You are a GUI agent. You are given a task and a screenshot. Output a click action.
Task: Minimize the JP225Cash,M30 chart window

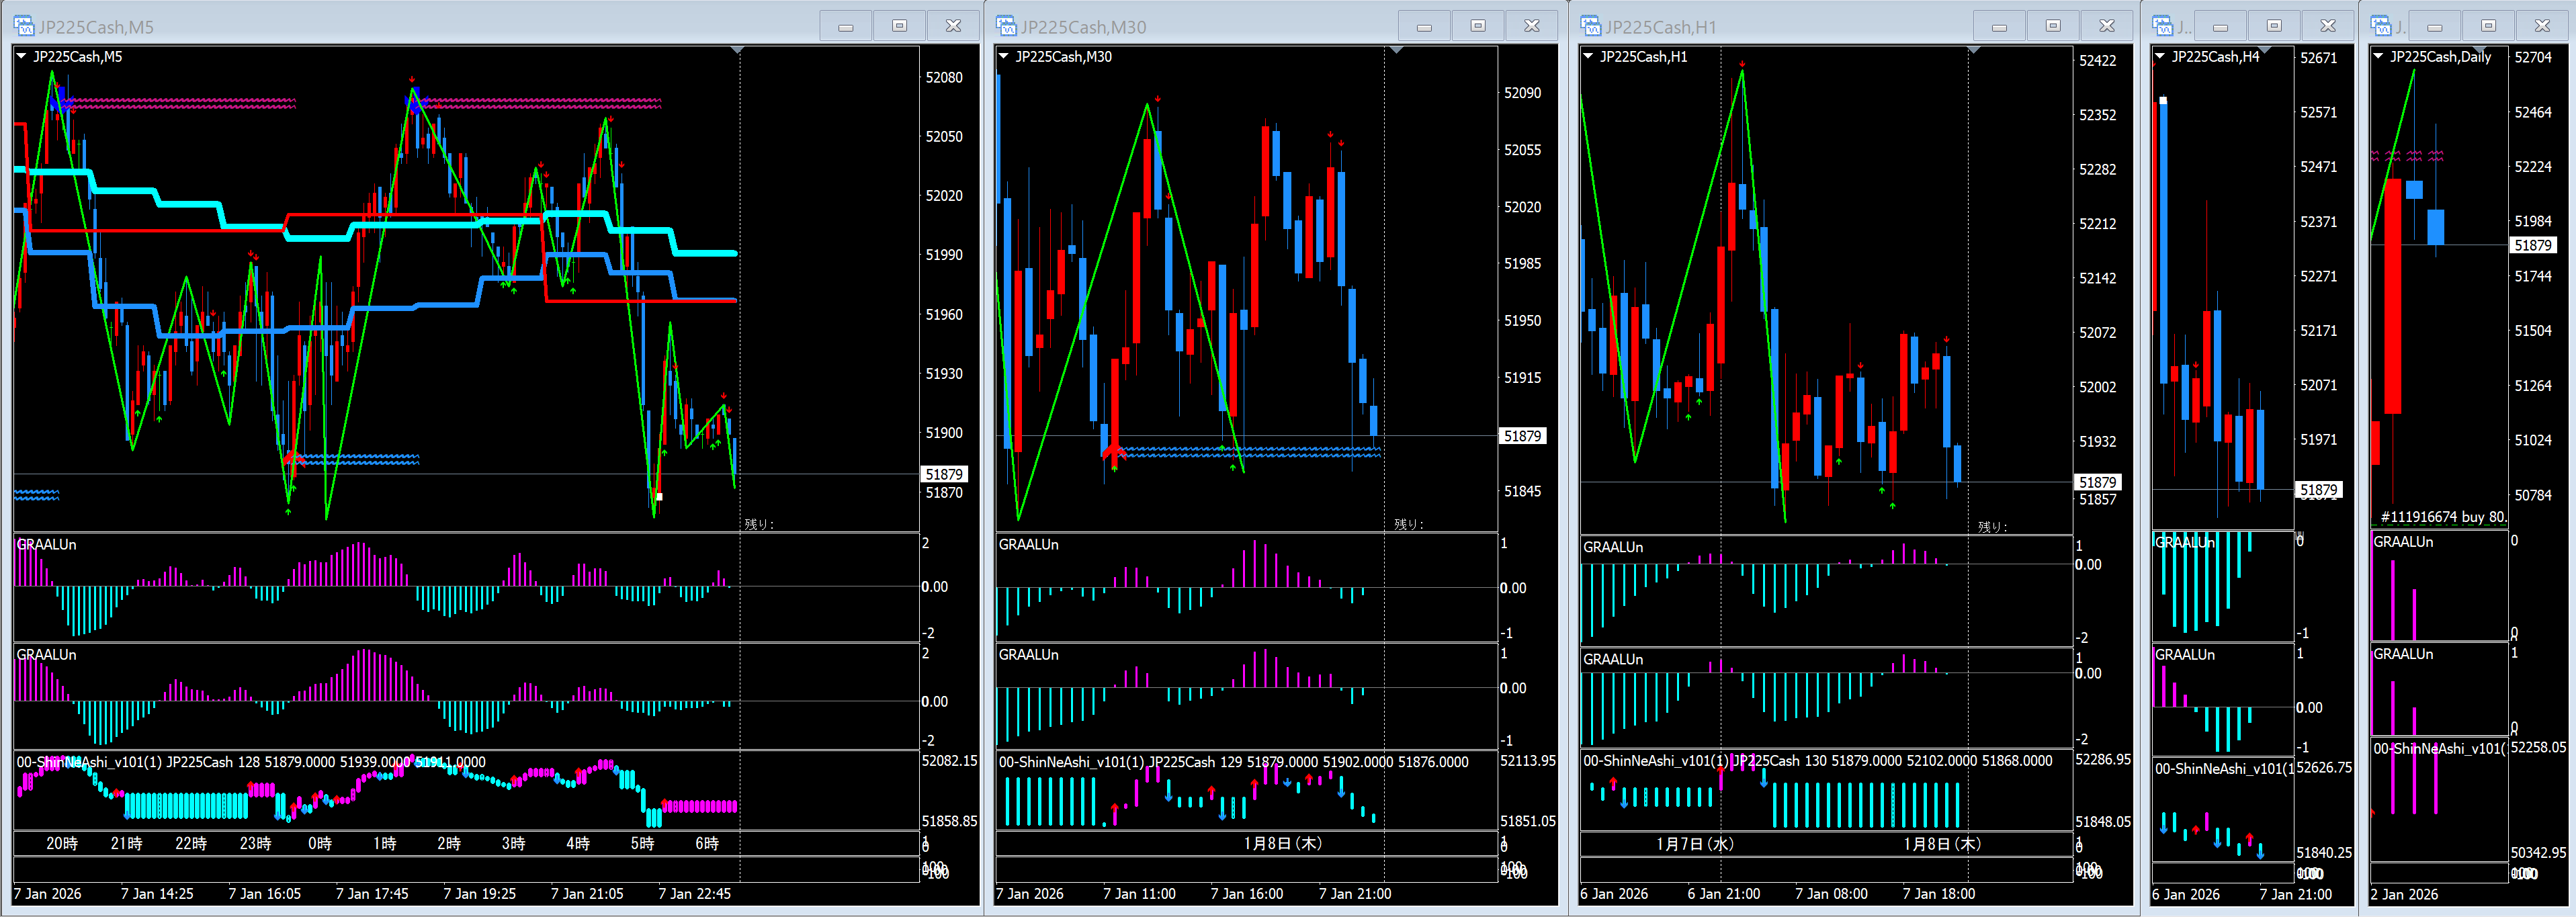pyautogui.click(x=1424, y=26)
